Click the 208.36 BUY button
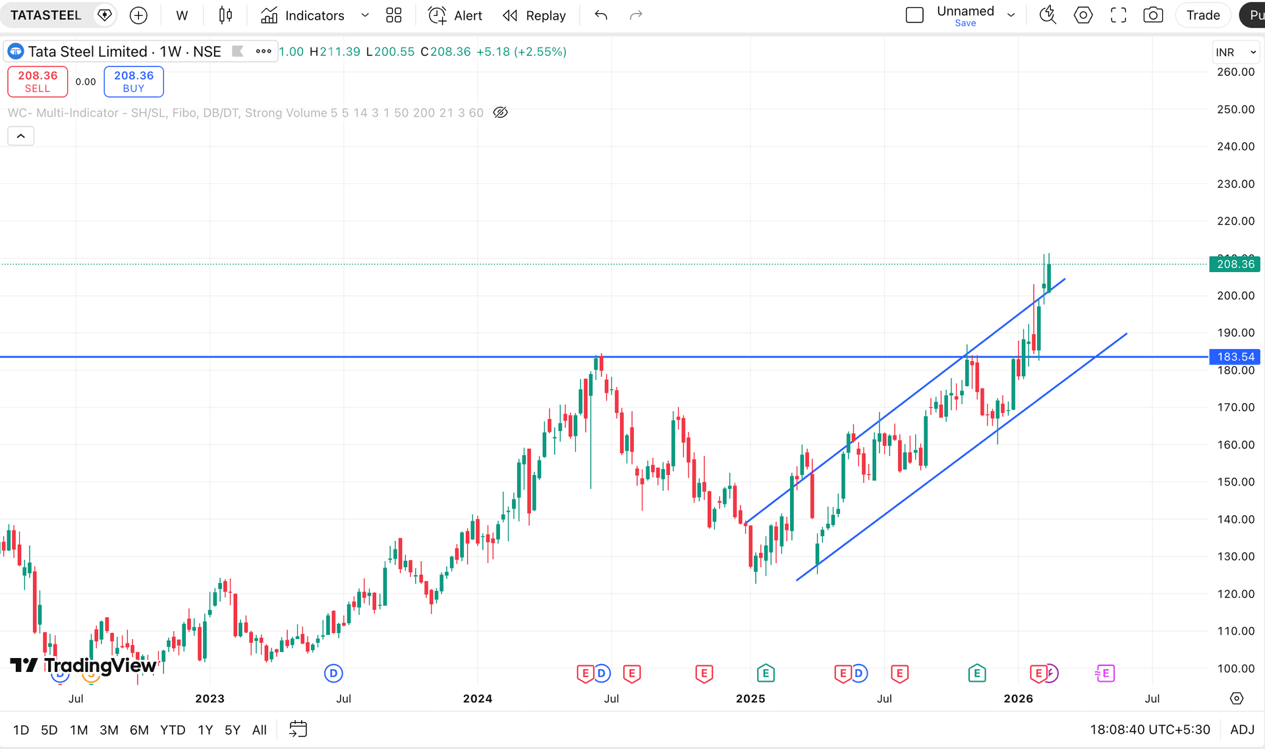 coord(134,82)
